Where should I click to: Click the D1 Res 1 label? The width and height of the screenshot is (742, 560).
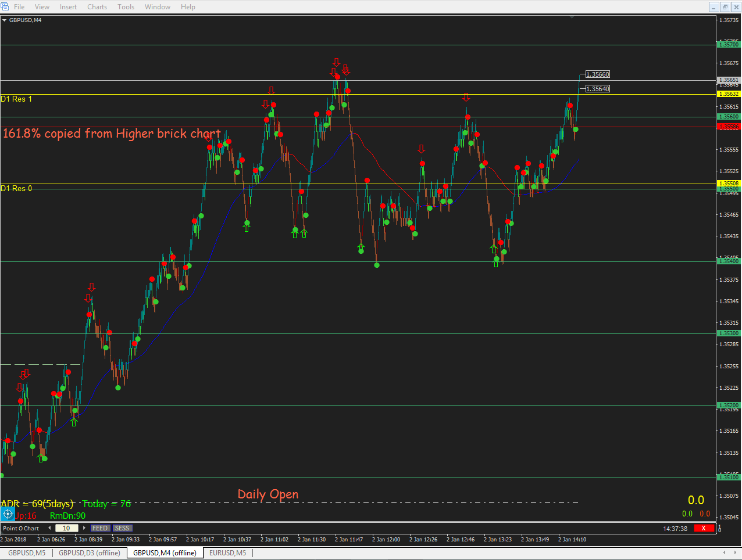[16, 99]
